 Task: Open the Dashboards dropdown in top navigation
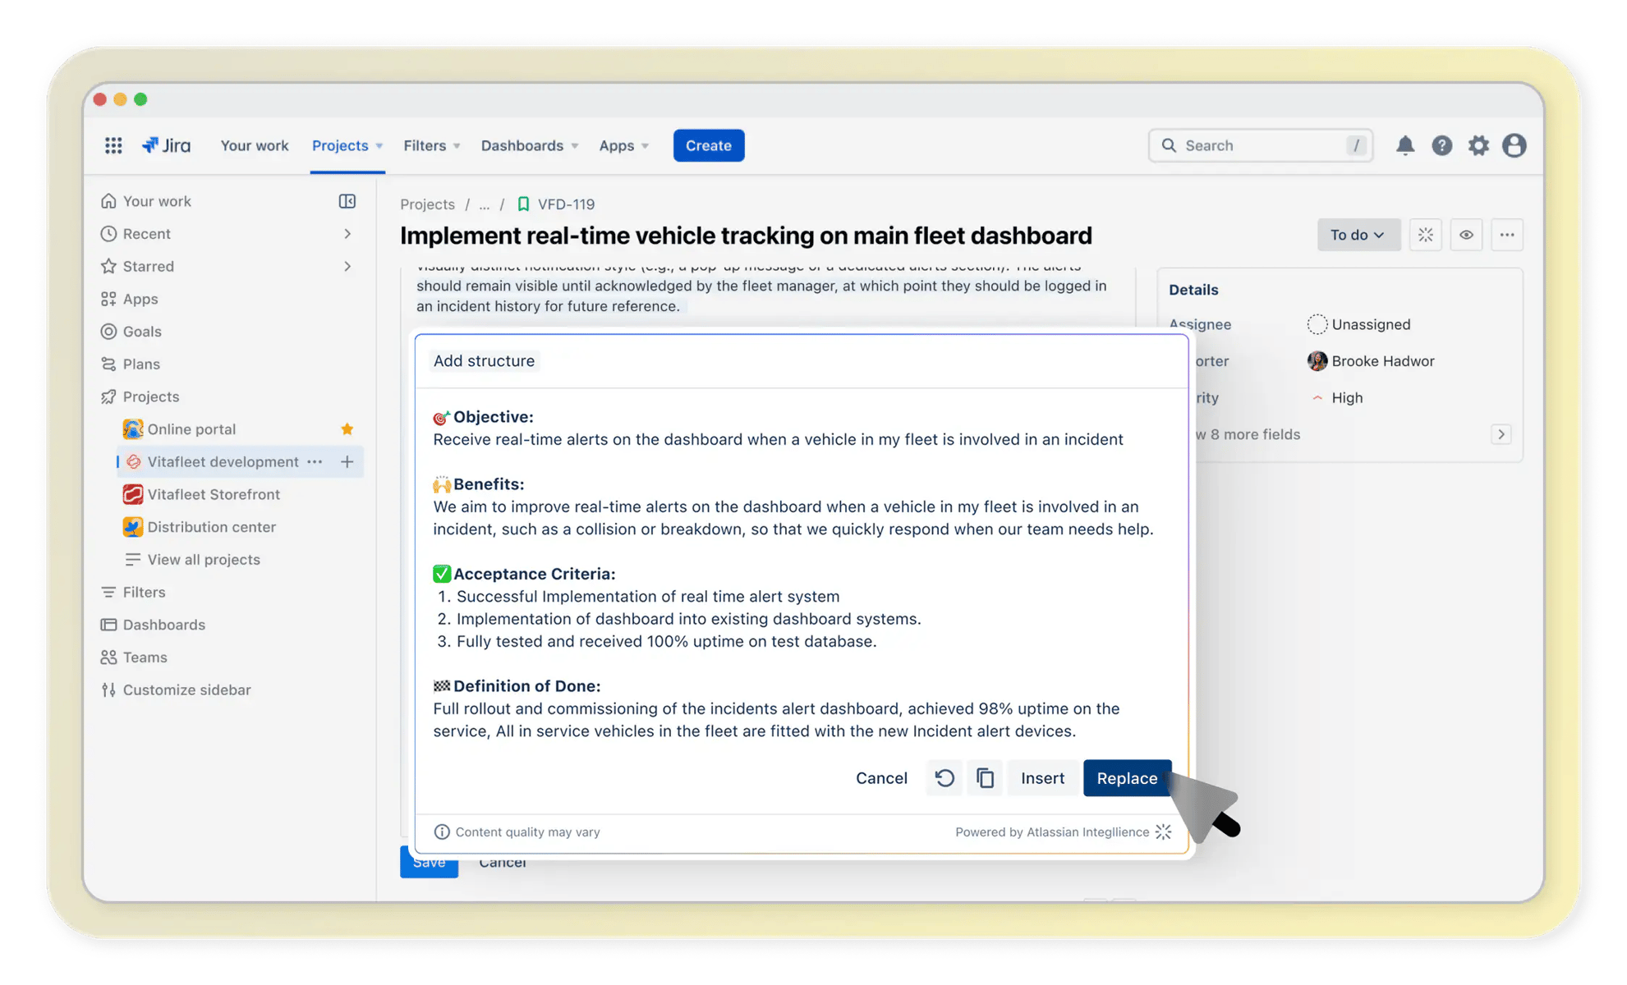coord(530,145)
